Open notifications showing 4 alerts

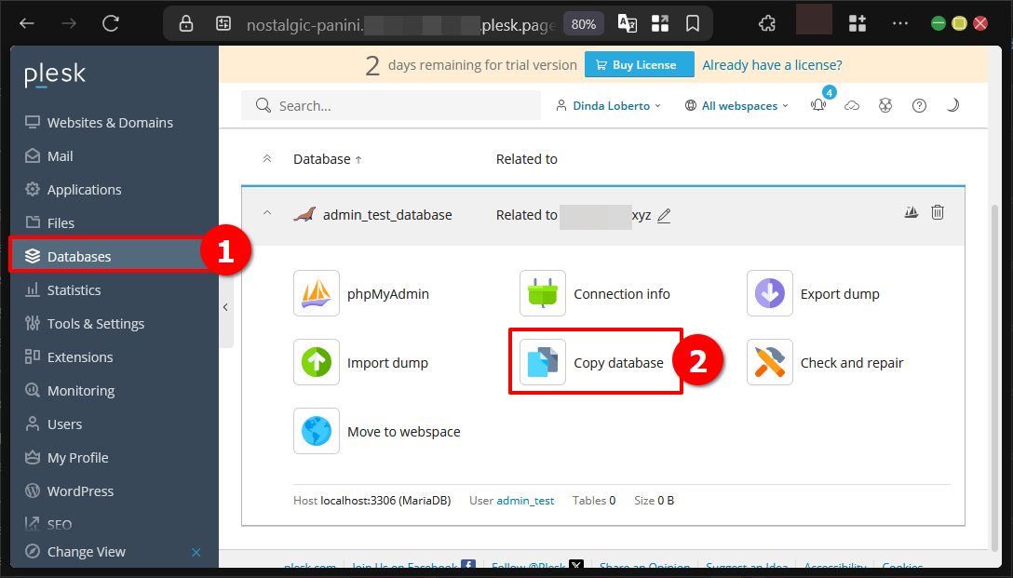(818, 105)
